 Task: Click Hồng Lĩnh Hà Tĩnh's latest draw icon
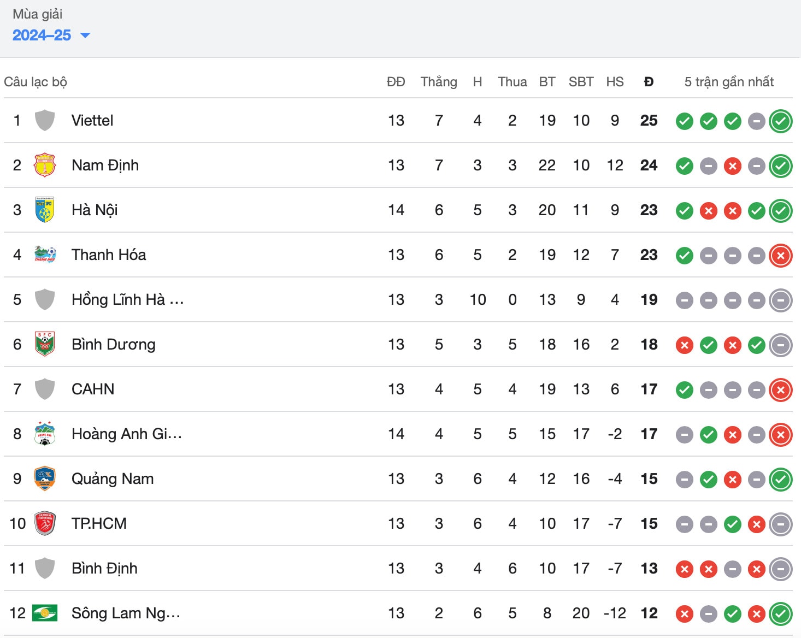[781, 300]
